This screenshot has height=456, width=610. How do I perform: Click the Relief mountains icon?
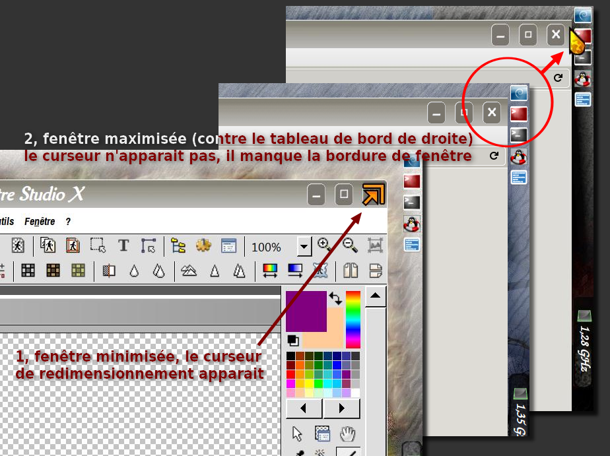coord(189,271)
